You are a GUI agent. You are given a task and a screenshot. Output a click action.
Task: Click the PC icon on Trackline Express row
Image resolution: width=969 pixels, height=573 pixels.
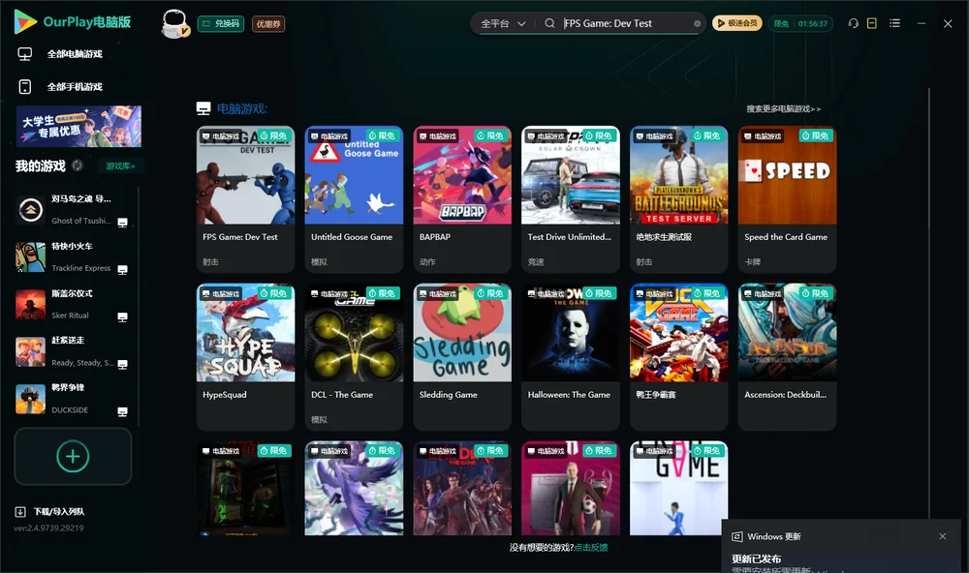pos(122,270)
